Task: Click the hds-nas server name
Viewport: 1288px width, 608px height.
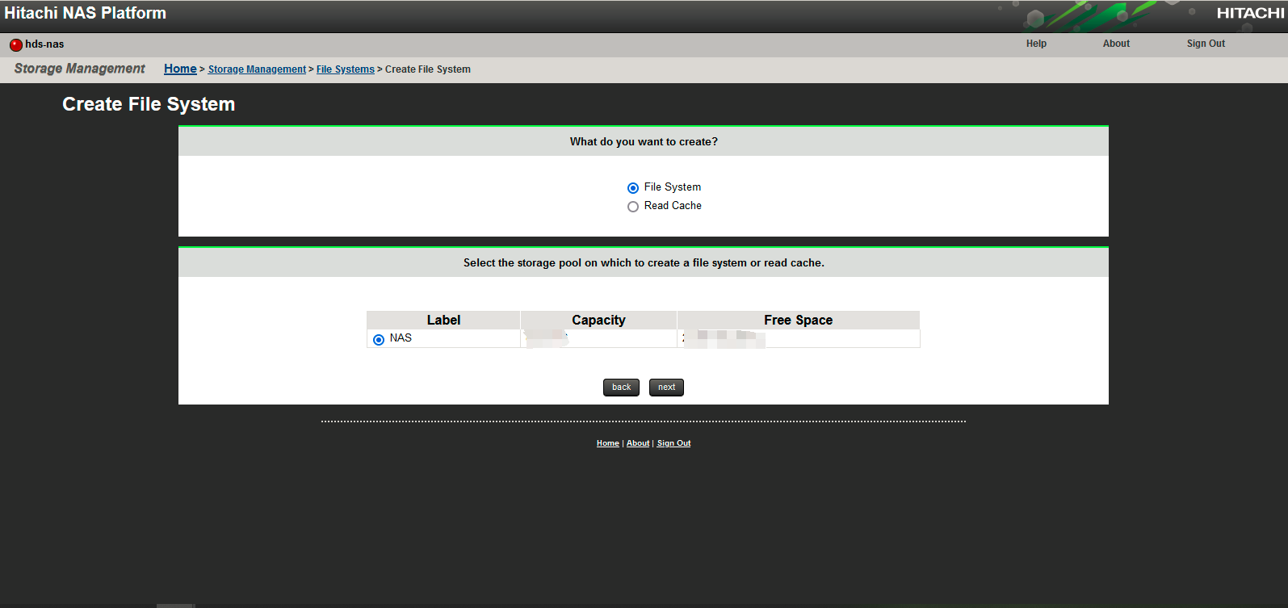Action: coord(44,44)
